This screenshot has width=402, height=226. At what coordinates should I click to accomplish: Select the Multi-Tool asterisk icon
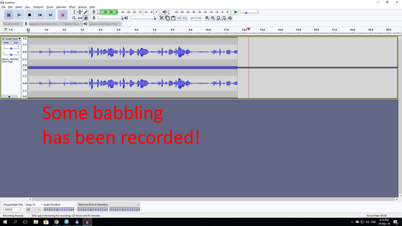[x=86, y=18]
